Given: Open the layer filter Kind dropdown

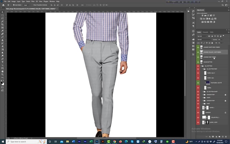Looking at the screenshot, I should 202,36.
